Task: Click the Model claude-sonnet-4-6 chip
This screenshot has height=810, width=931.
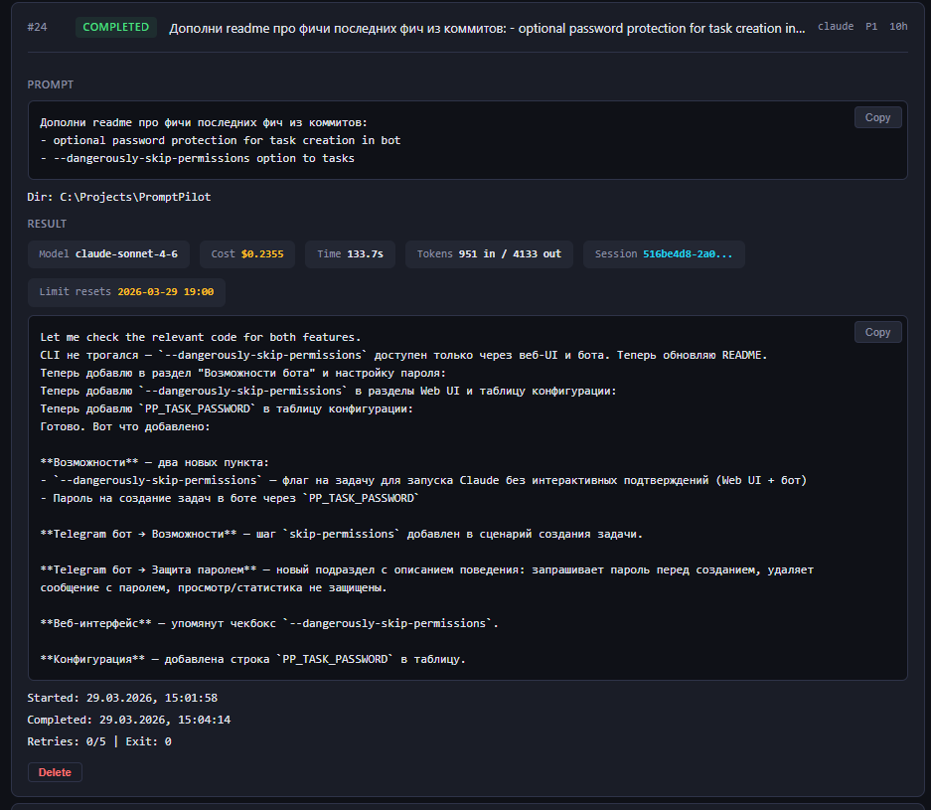Action: pyautogui.click(x=108, y=254)
